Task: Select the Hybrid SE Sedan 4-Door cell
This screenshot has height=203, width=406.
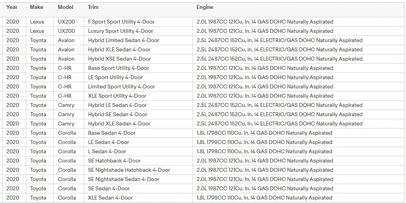Action: point(118,115)
